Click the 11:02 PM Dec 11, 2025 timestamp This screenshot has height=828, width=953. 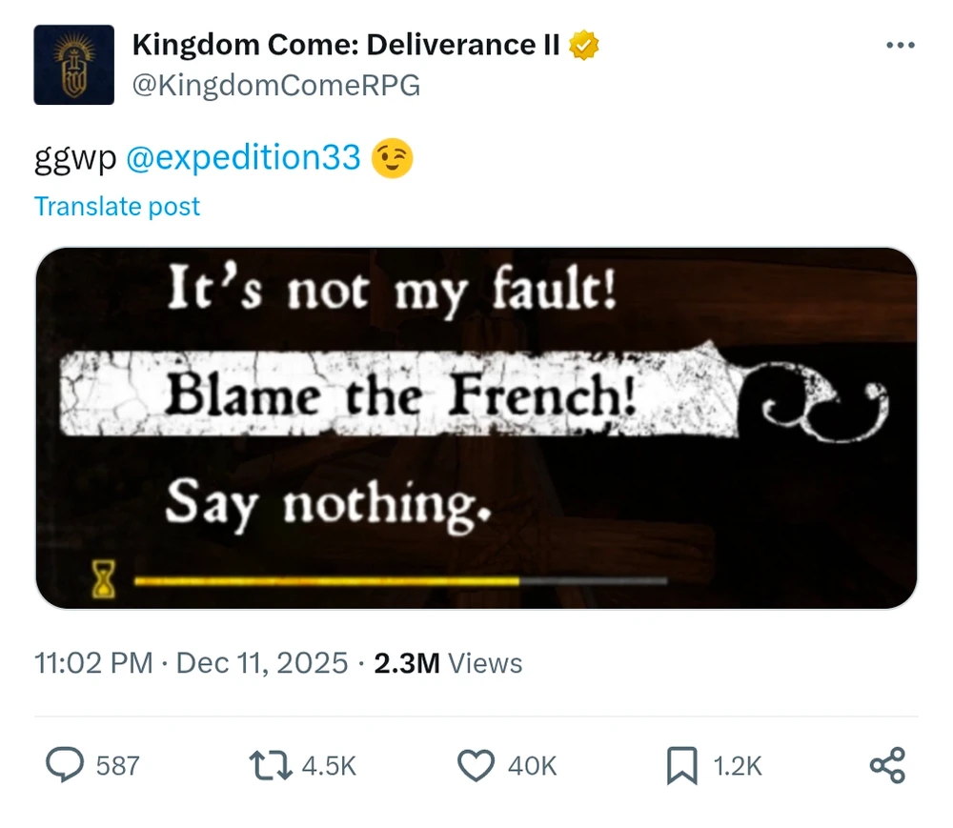tap(191, 663)
